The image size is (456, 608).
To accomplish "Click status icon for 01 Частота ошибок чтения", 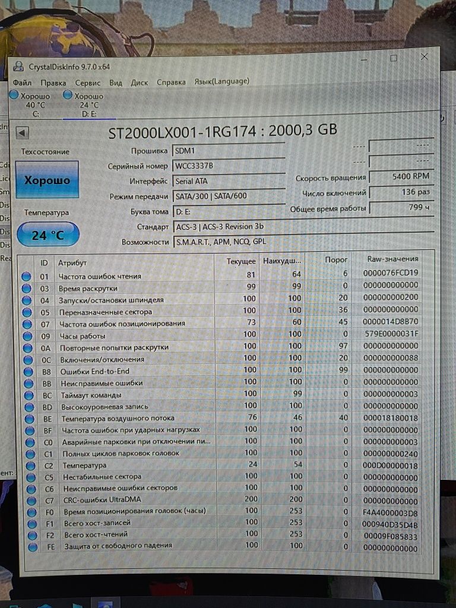I will pos(26,277).
